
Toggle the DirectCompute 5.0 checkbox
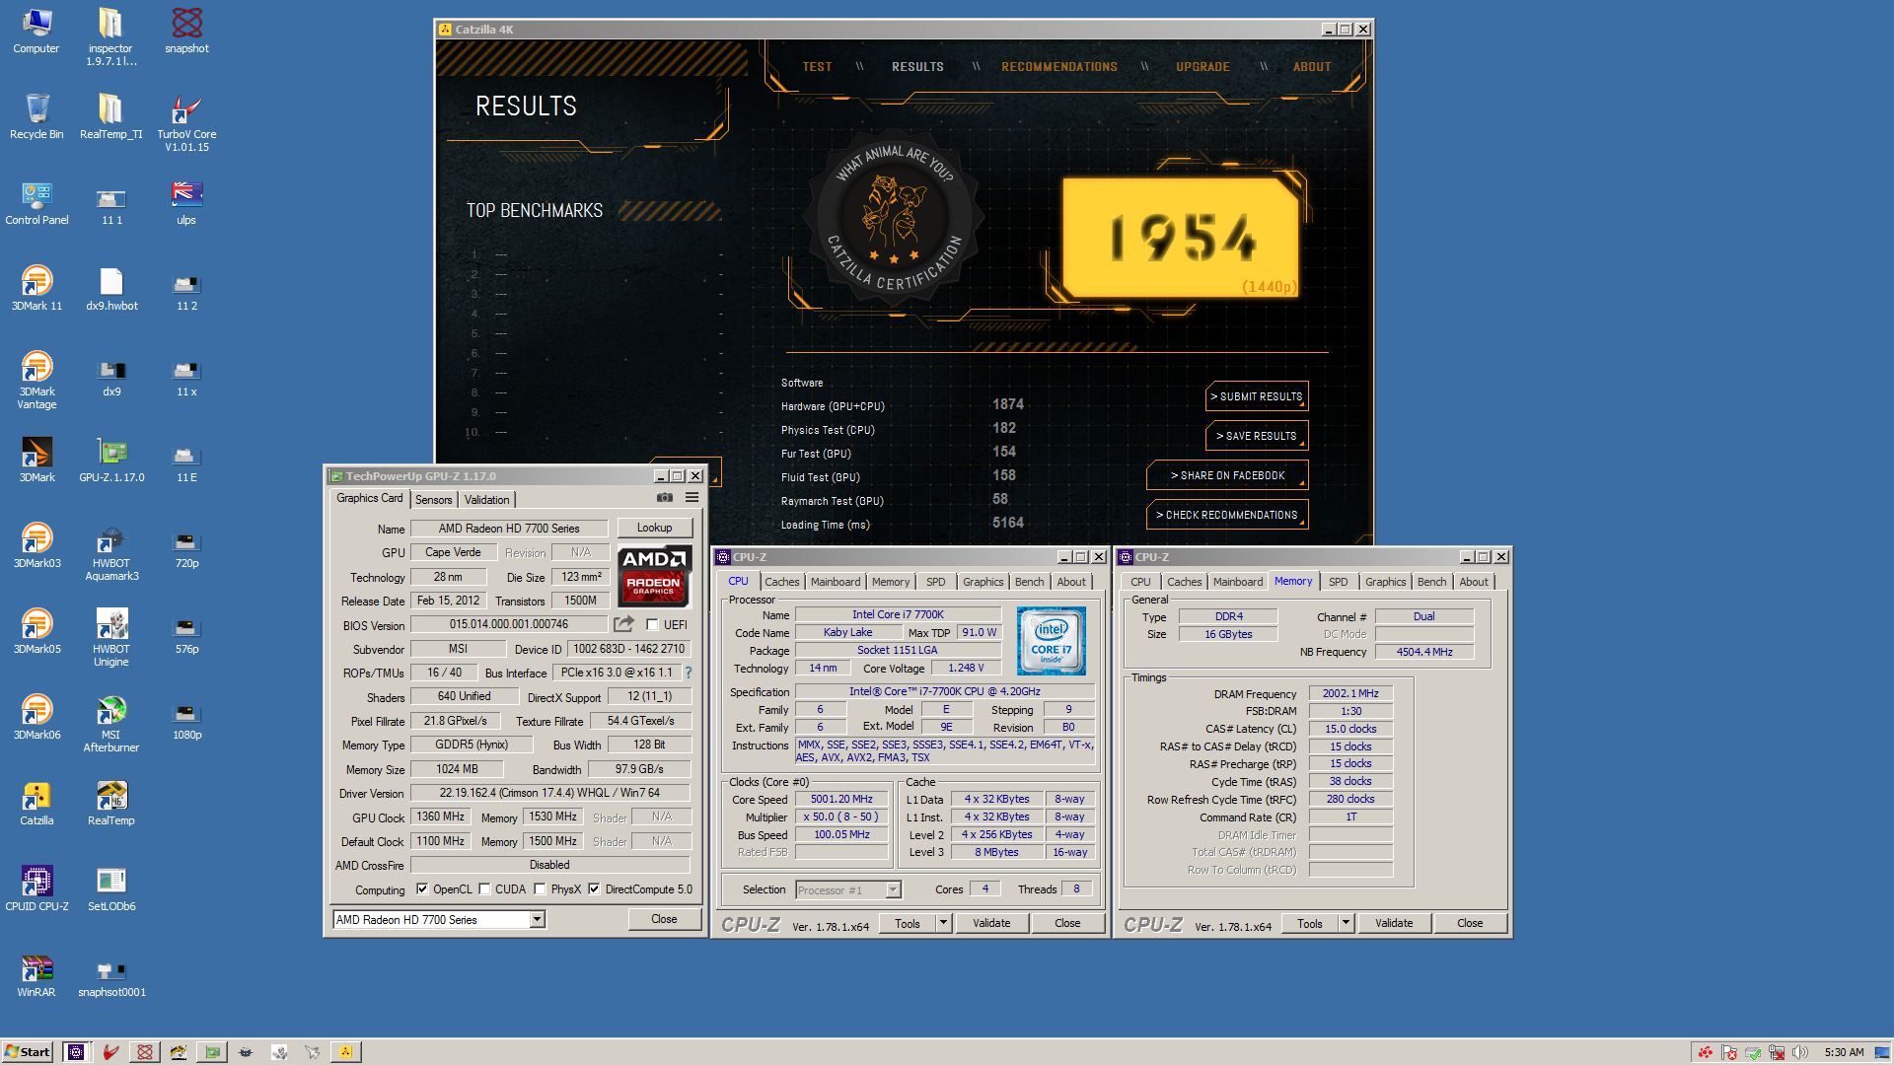point(594,888)
